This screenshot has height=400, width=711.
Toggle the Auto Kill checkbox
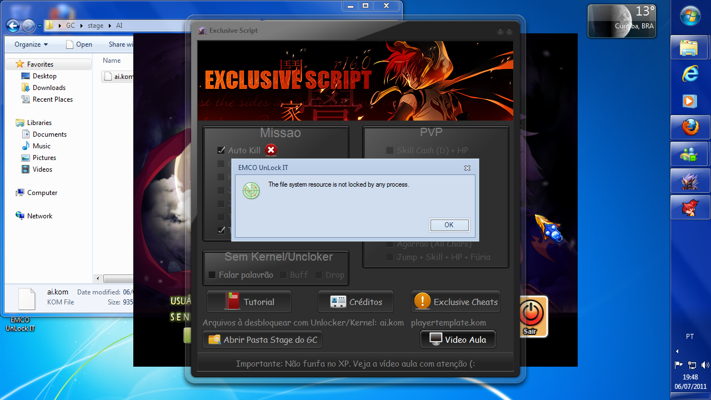coord(221,150)
